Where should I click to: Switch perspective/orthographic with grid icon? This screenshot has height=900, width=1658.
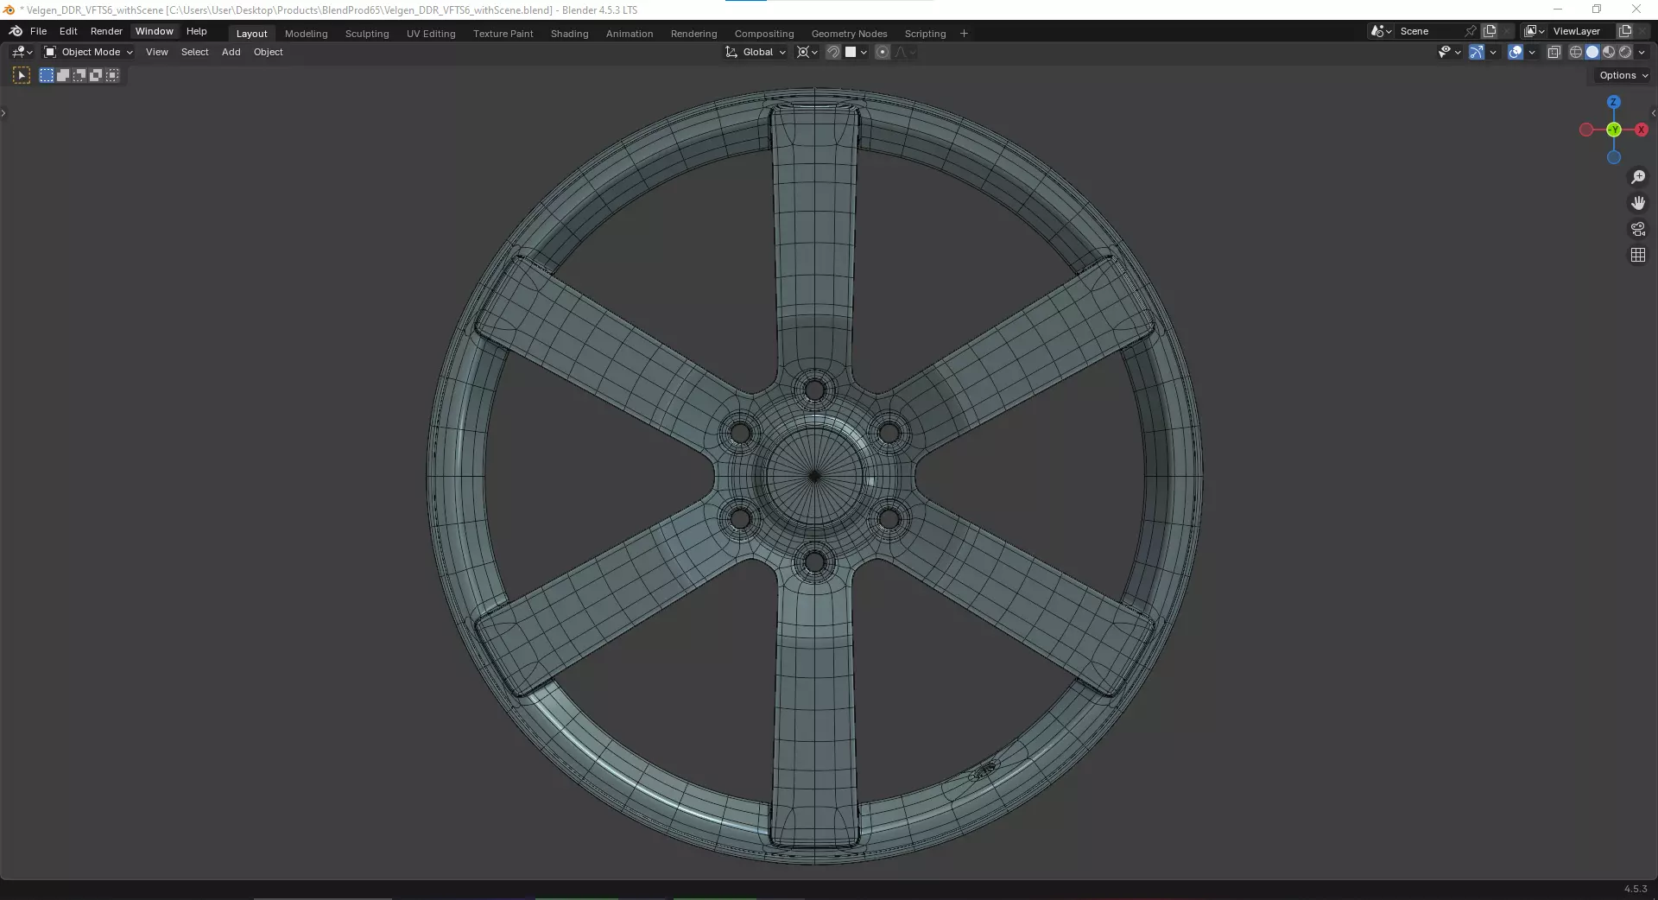pos(1637,255)
